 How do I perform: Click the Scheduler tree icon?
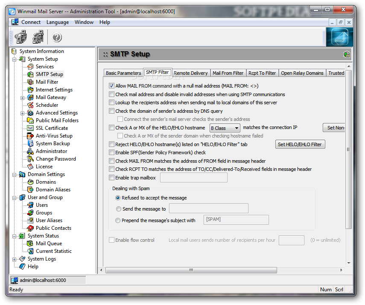pyautogui.click(x=30, y=105)
